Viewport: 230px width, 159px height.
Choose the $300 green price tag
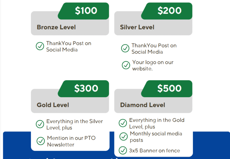[x=86, y=88]
